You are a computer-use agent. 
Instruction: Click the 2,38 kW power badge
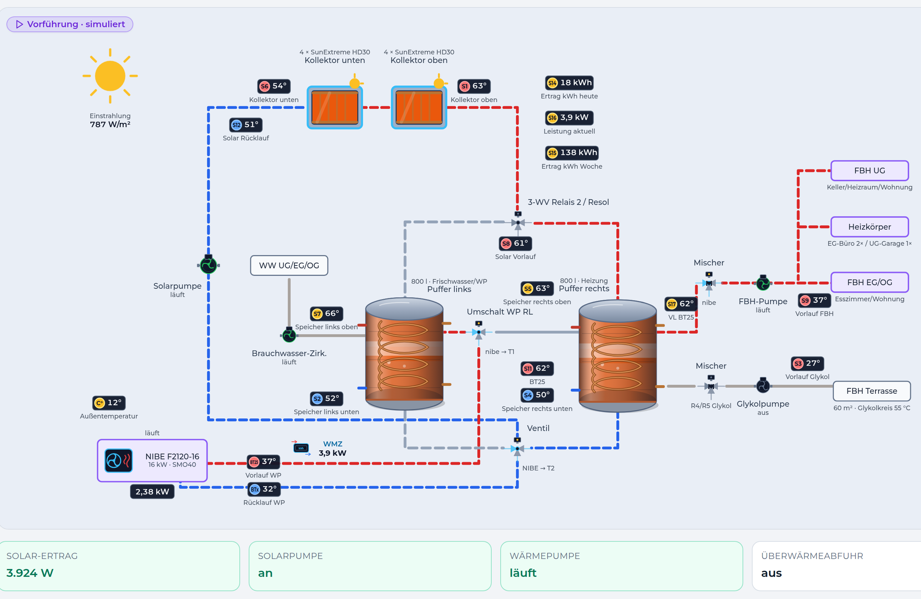click(152, 492)
